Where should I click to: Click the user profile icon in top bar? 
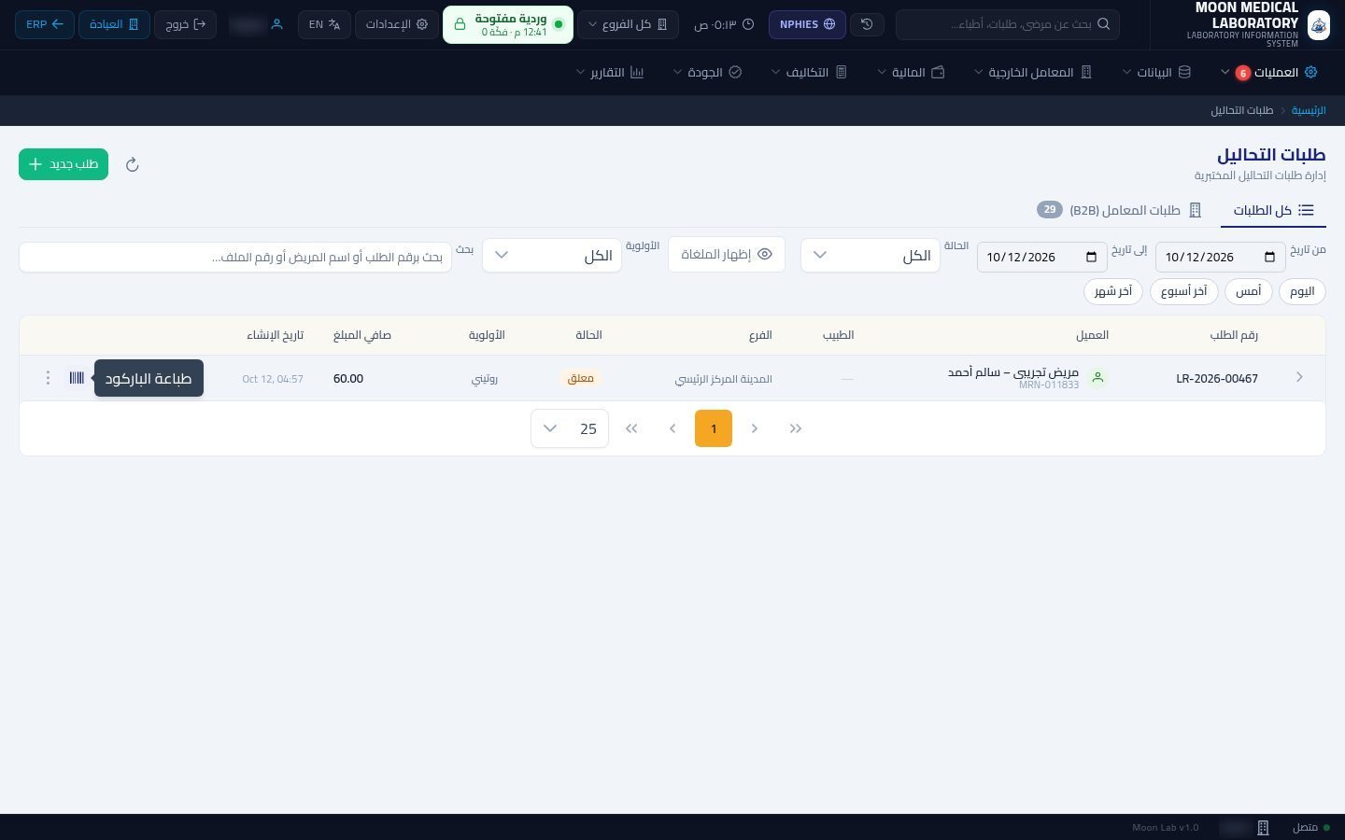tap(276, 24)
